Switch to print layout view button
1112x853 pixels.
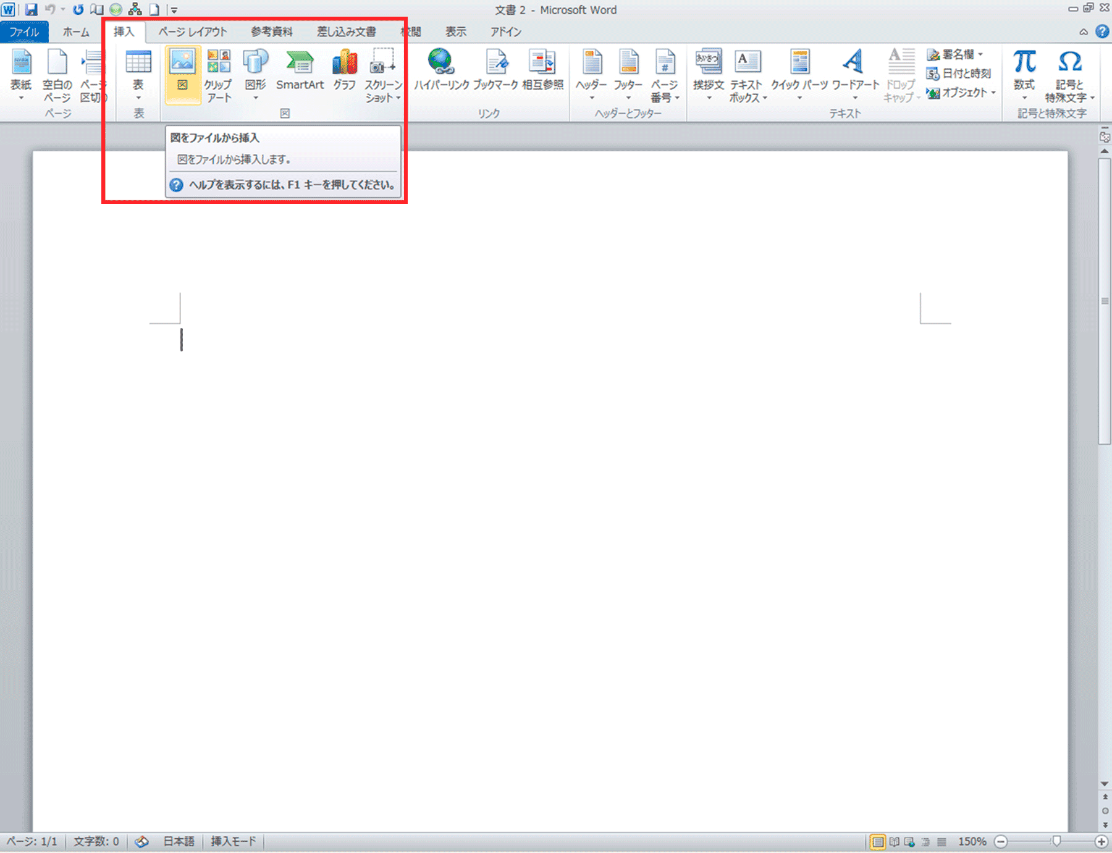[x=877, y=841]
